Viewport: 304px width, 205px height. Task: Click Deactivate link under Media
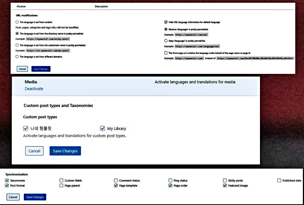tap(34, 89)
